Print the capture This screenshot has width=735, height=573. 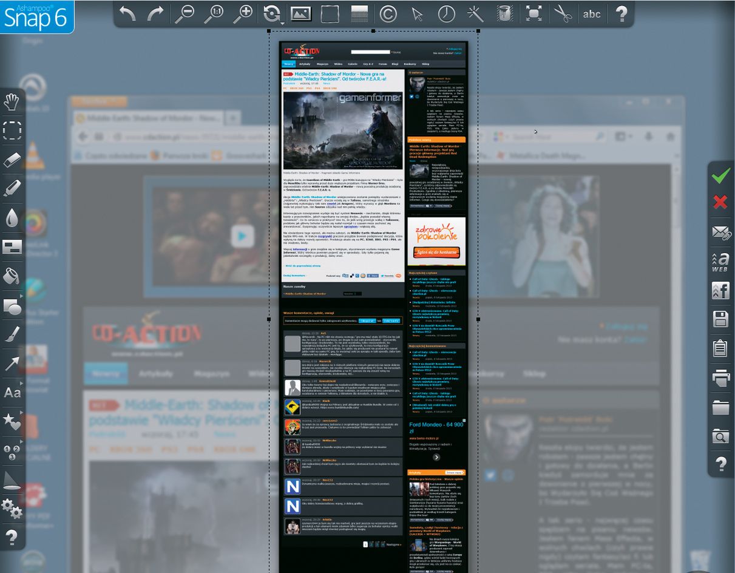[x=720, y=378]
